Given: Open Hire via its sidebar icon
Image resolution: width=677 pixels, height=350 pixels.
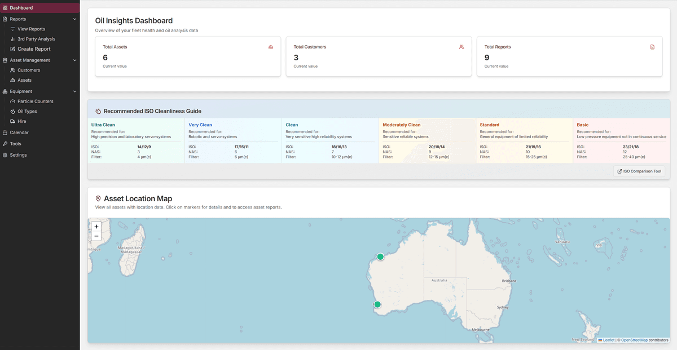Looking at the screenshot, I should (12, 121).
